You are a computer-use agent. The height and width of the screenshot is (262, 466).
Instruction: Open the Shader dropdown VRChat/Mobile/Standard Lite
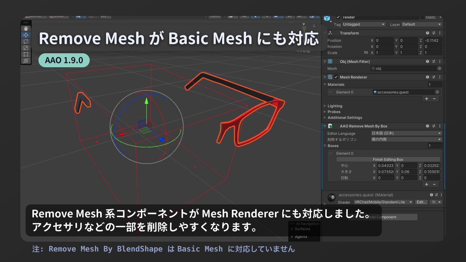(383, 202)
